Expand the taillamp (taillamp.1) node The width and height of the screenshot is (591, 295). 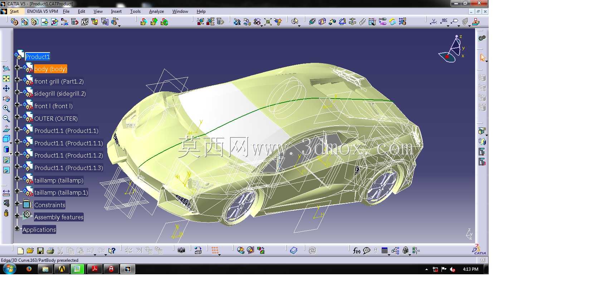click(17, 191)
